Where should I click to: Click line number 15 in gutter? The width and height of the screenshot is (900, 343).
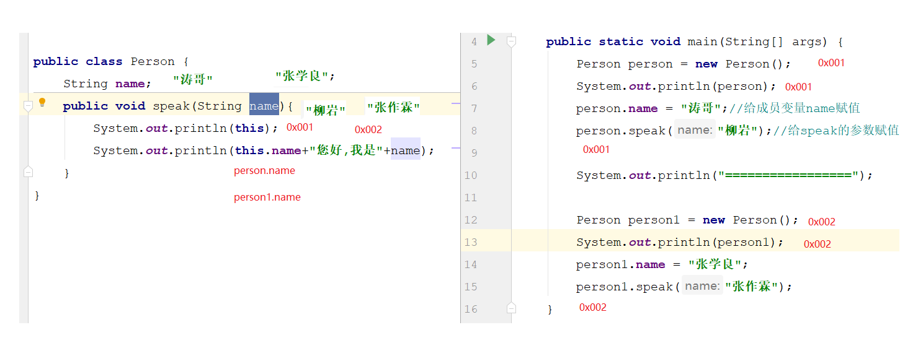click(471, 287)
